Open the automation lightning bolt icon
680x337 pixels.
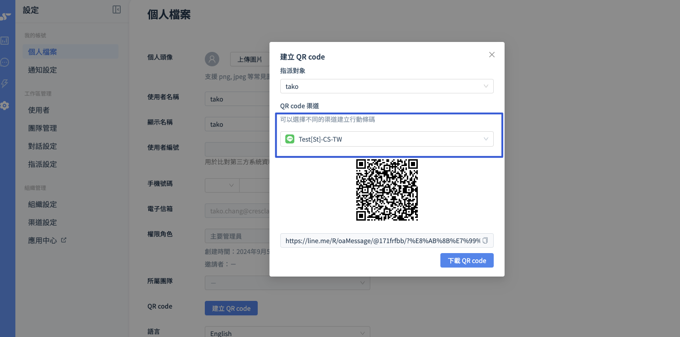pyautogui.click(x=5, y=84)
